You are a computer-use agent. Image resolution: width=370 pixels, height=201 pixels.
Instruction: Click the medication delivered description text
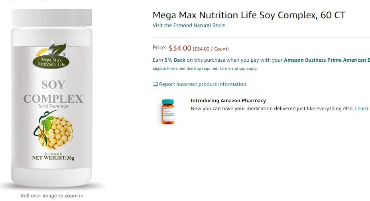pos(272,108)
